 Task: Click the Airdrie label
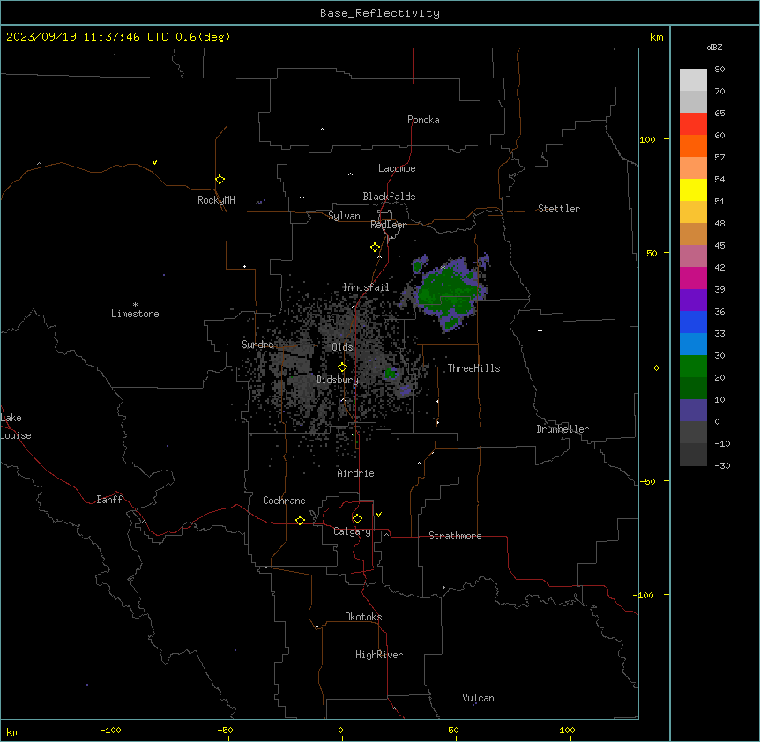356,473
